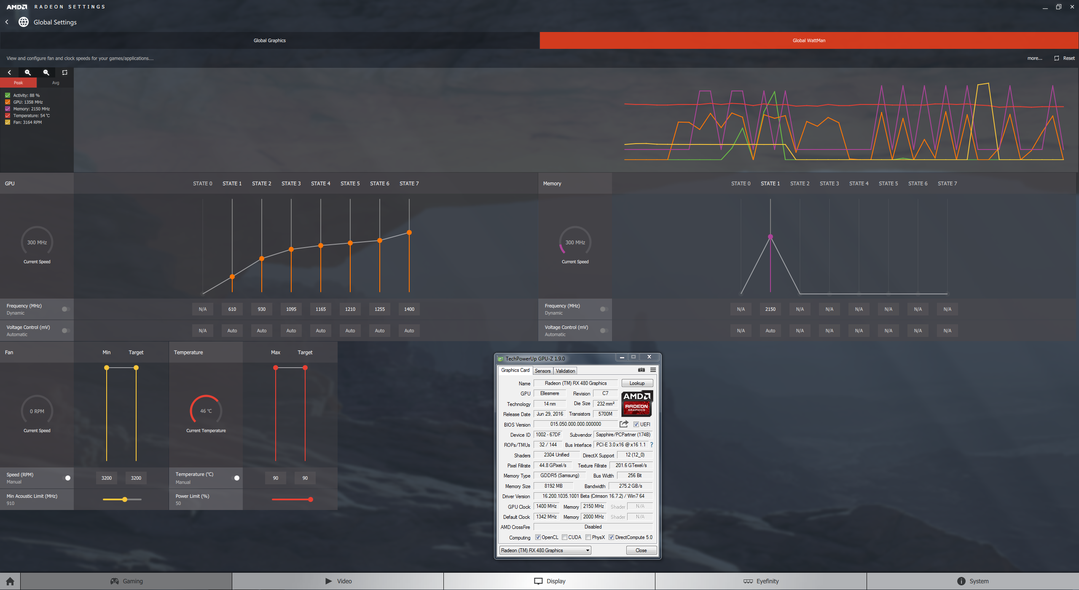Open the GPU selection dropdown in GPU-Z
Screen dimensions: 1079x590
pyautogui.click(x=545, y=550)
